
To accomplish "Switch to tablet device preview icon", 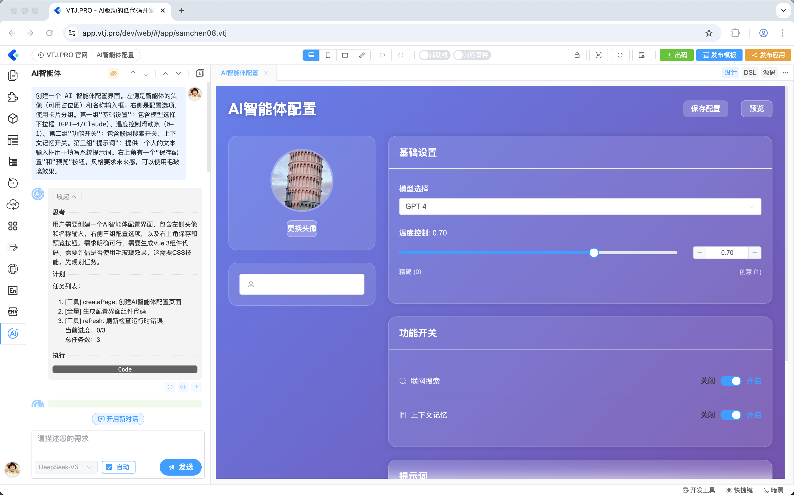I will click(x=344, y=55).
